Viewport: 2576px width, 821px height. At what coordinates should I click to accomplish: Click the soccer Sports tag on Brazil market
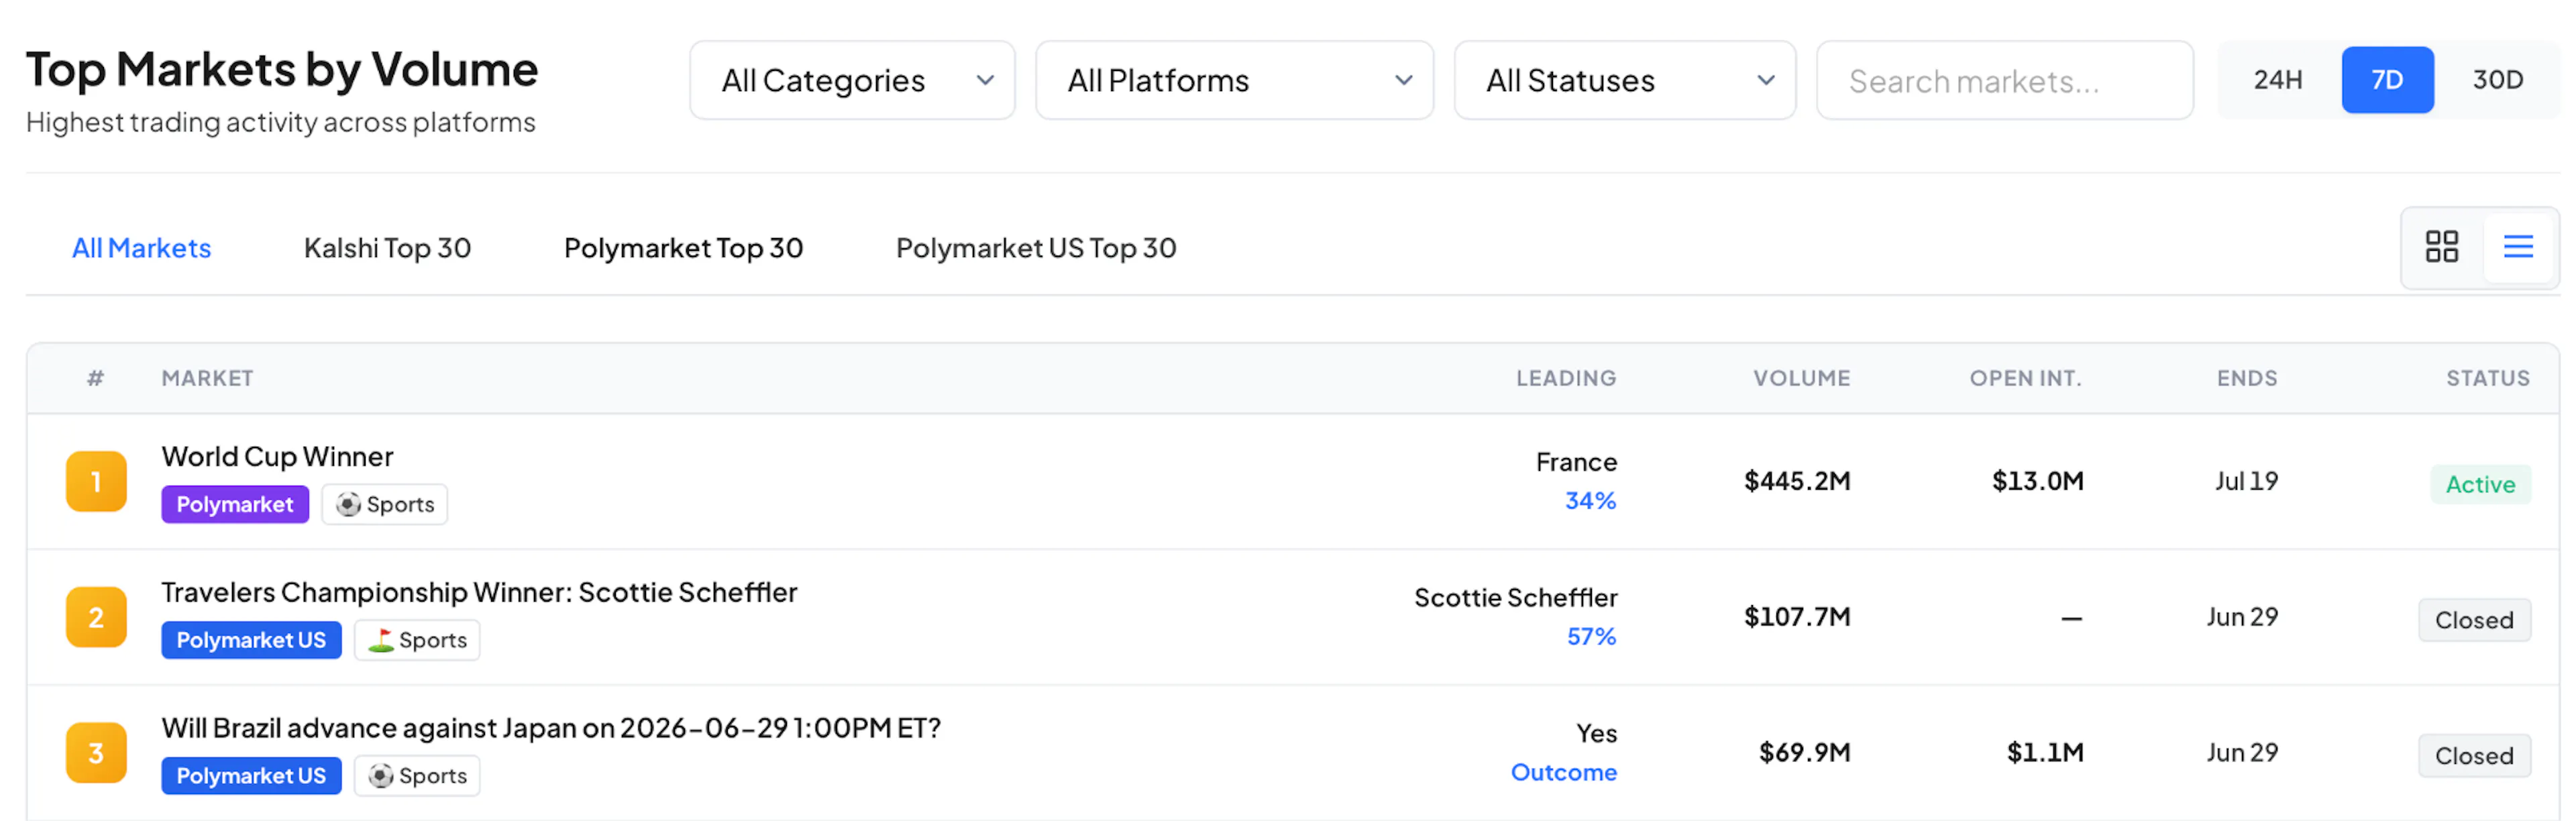click(x=417, y=776)
